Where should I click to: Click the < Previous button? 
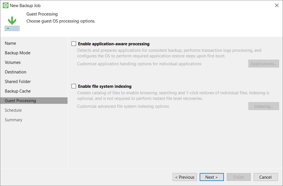pos(184,177)
